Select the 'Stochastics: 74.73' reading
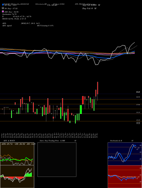The width and height of the screenshot is (142, 188). click(9, 14)
